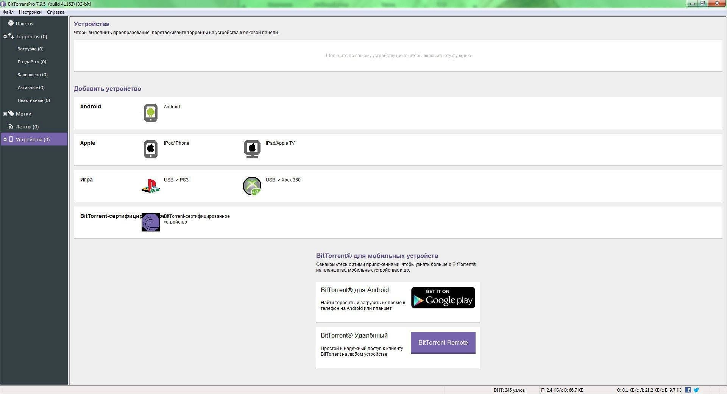Open Метки labels section

pyautogui.click(x=23, y=114)
